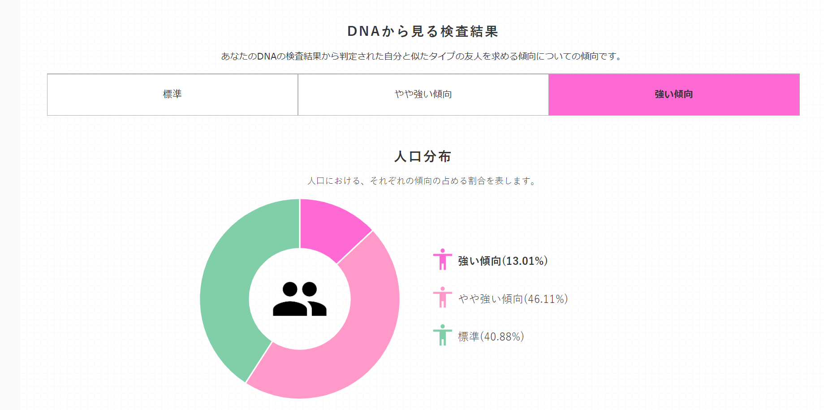Click the green person icon for 標準
Viewport: 824px width, 410px height.
coord(442,335)
